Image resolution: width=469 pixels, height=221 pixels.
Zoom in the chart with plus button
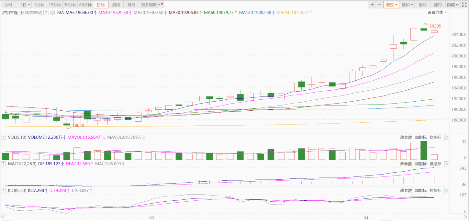[x=372, y=5]
